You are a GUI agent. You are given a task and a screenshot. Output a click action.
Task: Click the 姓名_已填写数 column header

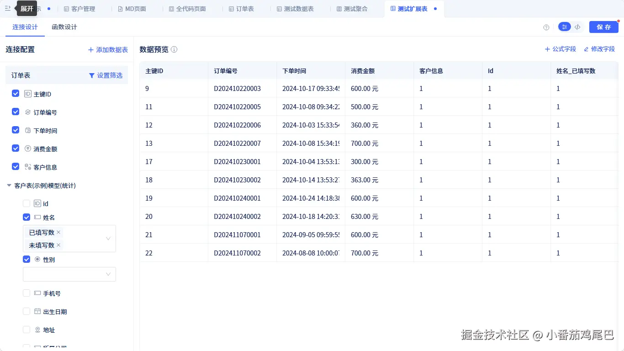[x=585, y=71]
